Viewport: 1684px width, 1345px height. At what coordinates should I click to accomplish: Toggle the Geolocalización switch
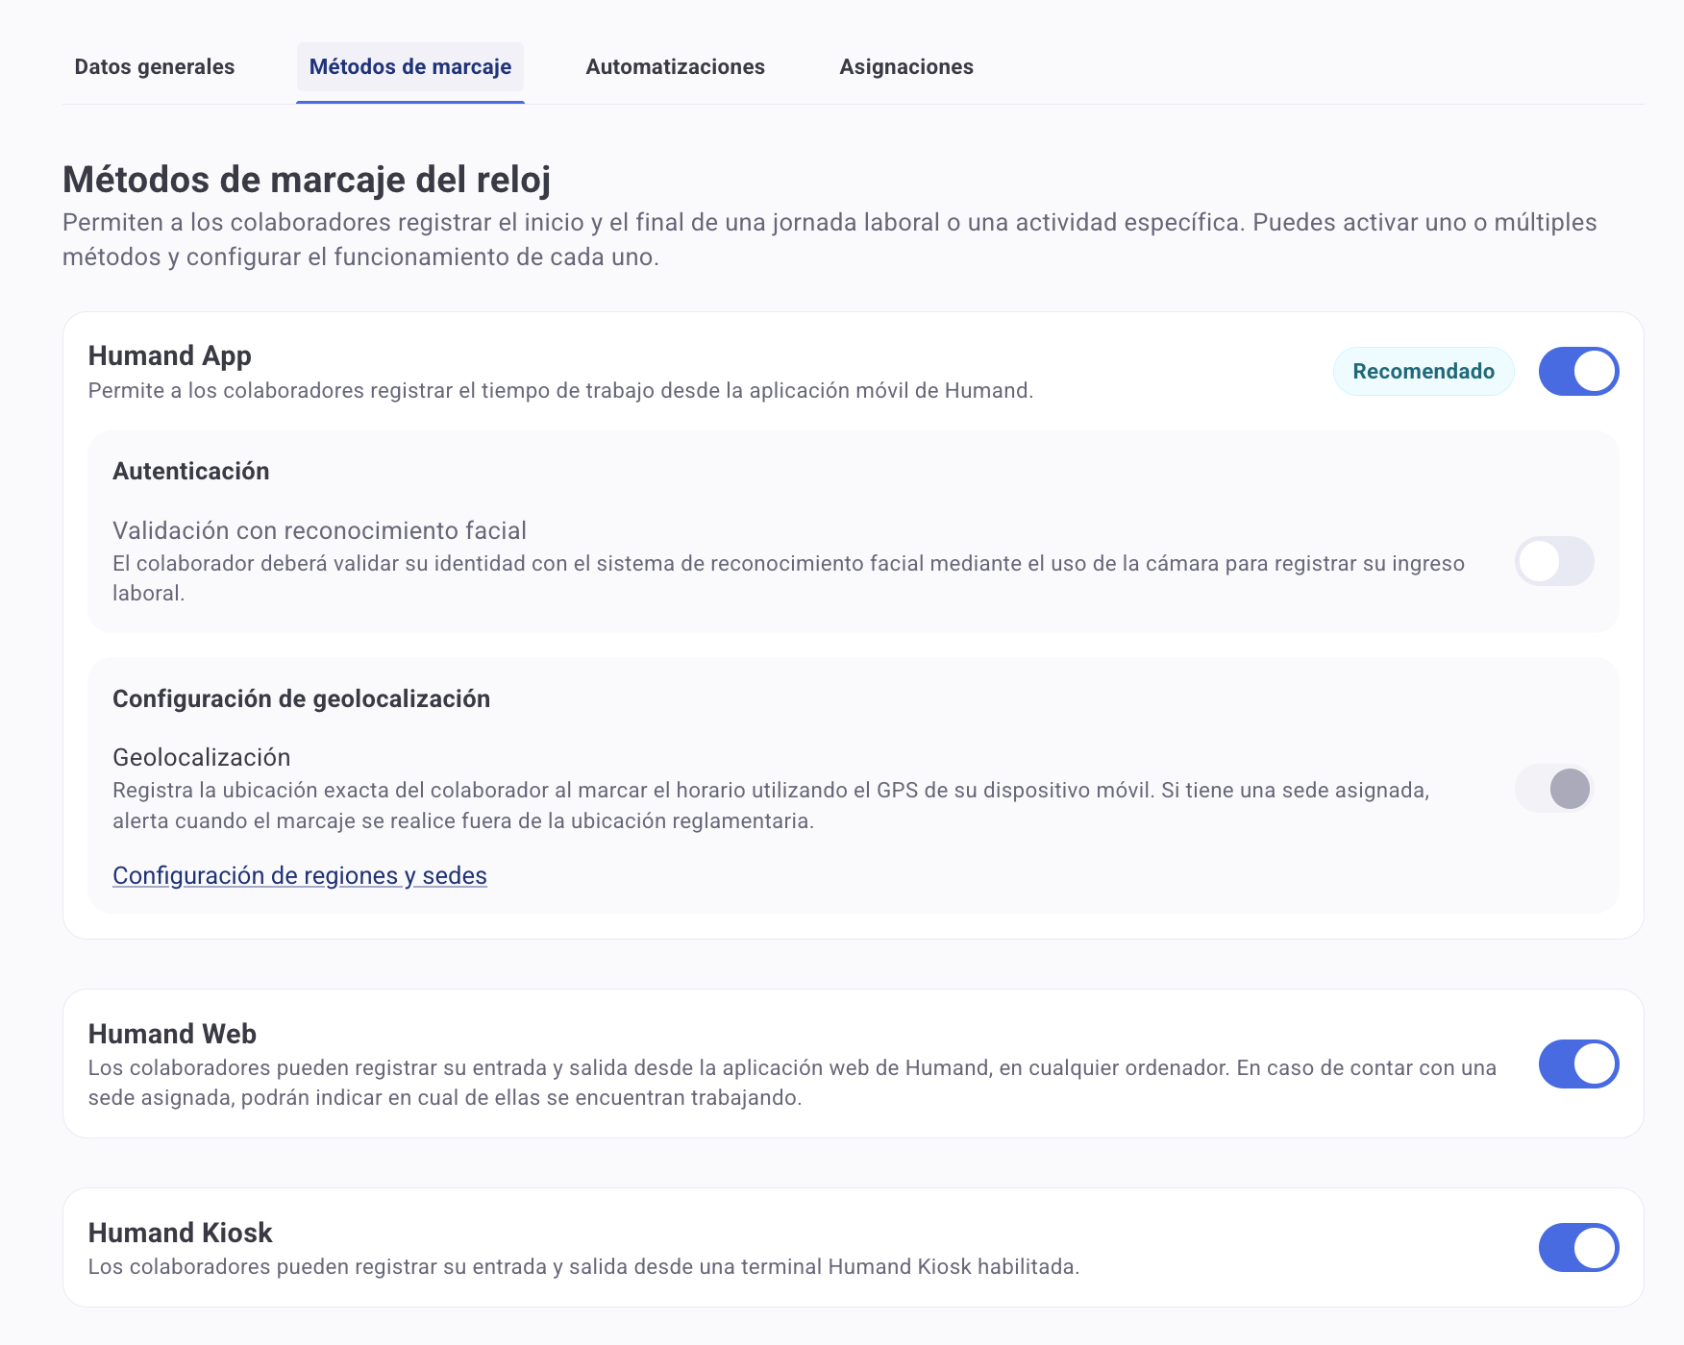coord(1554,789)
